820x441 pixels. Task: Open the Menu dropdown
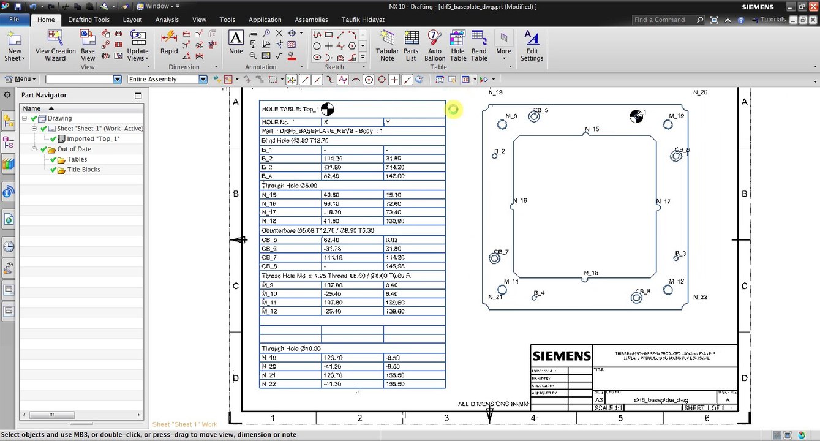(x=20, y=79)
